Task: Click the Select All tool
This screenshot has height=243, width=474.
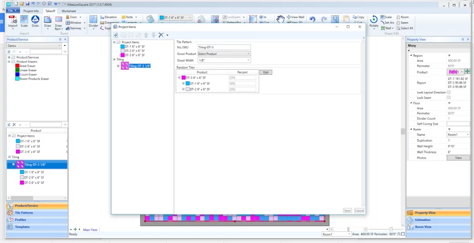Action: [x=404, y=28]
